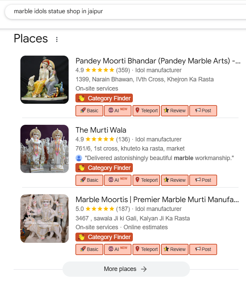Click Post megaphone button for Marble Moortis

(203, 249)
